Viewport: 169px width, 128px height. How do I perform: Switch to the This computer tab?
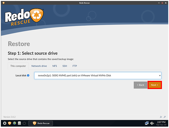point(18,66)
